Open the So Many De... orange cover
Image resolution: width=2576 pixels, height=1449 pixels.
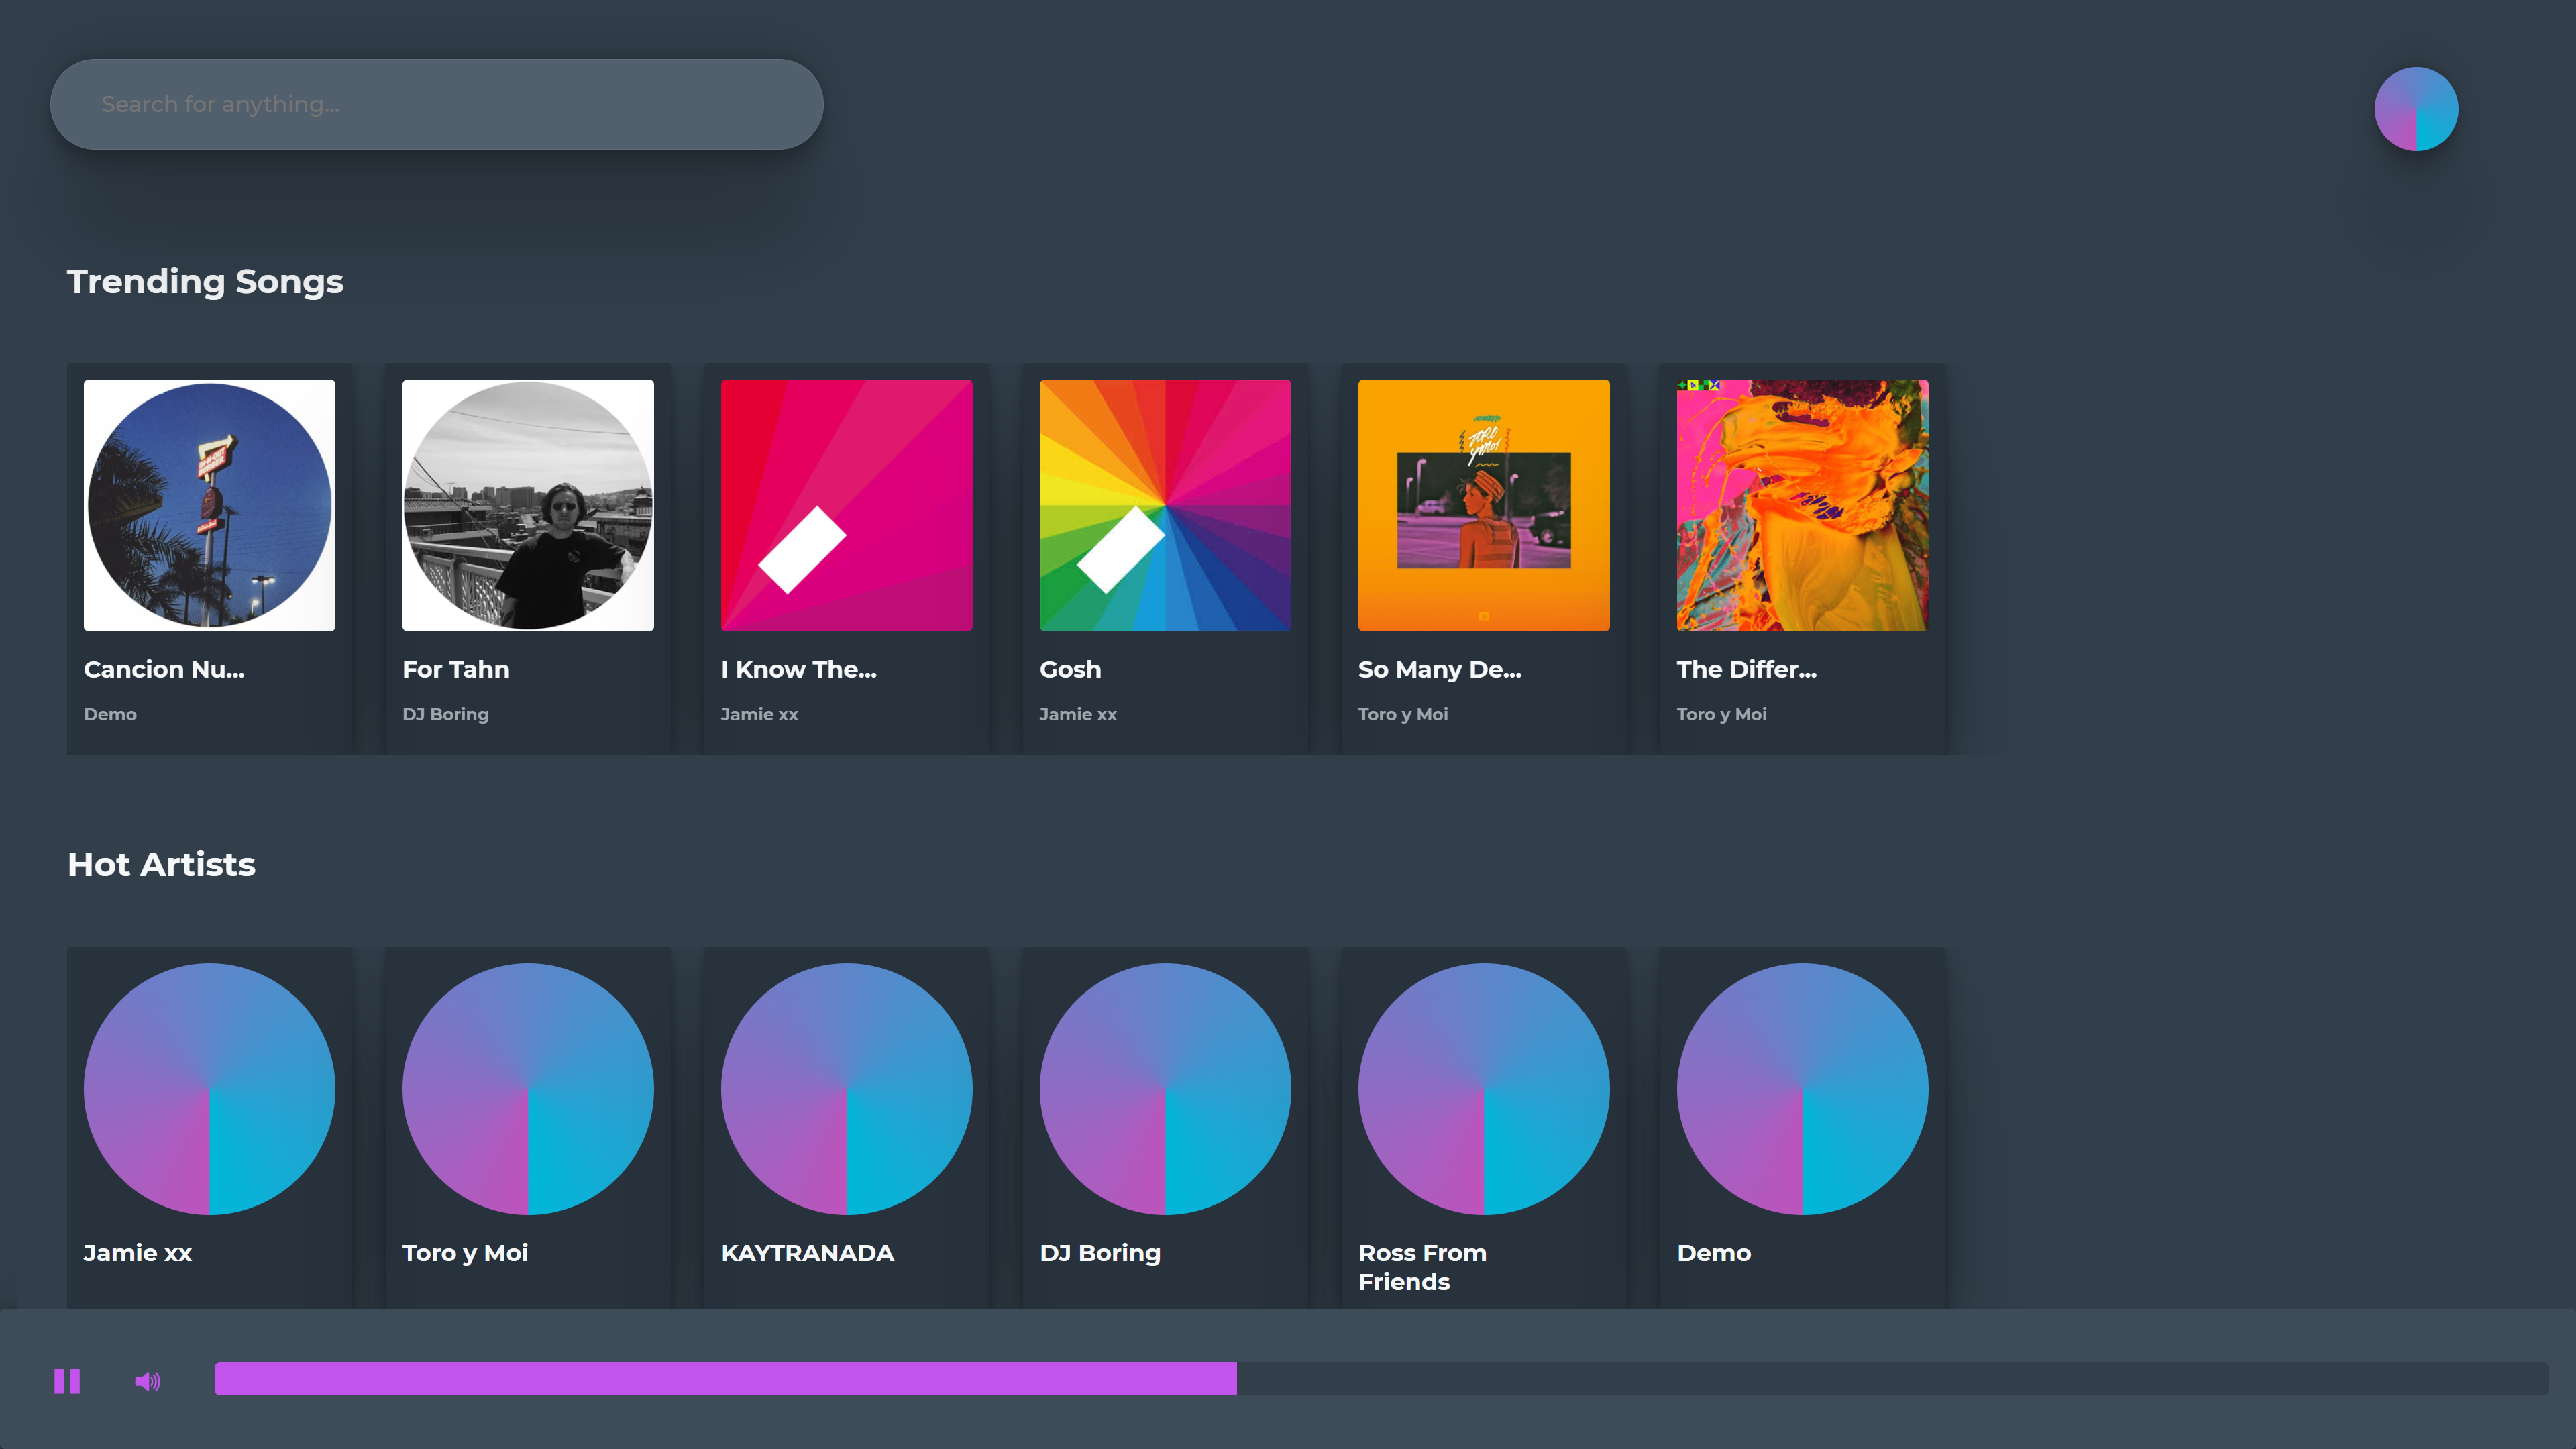tap(1483, 505)
